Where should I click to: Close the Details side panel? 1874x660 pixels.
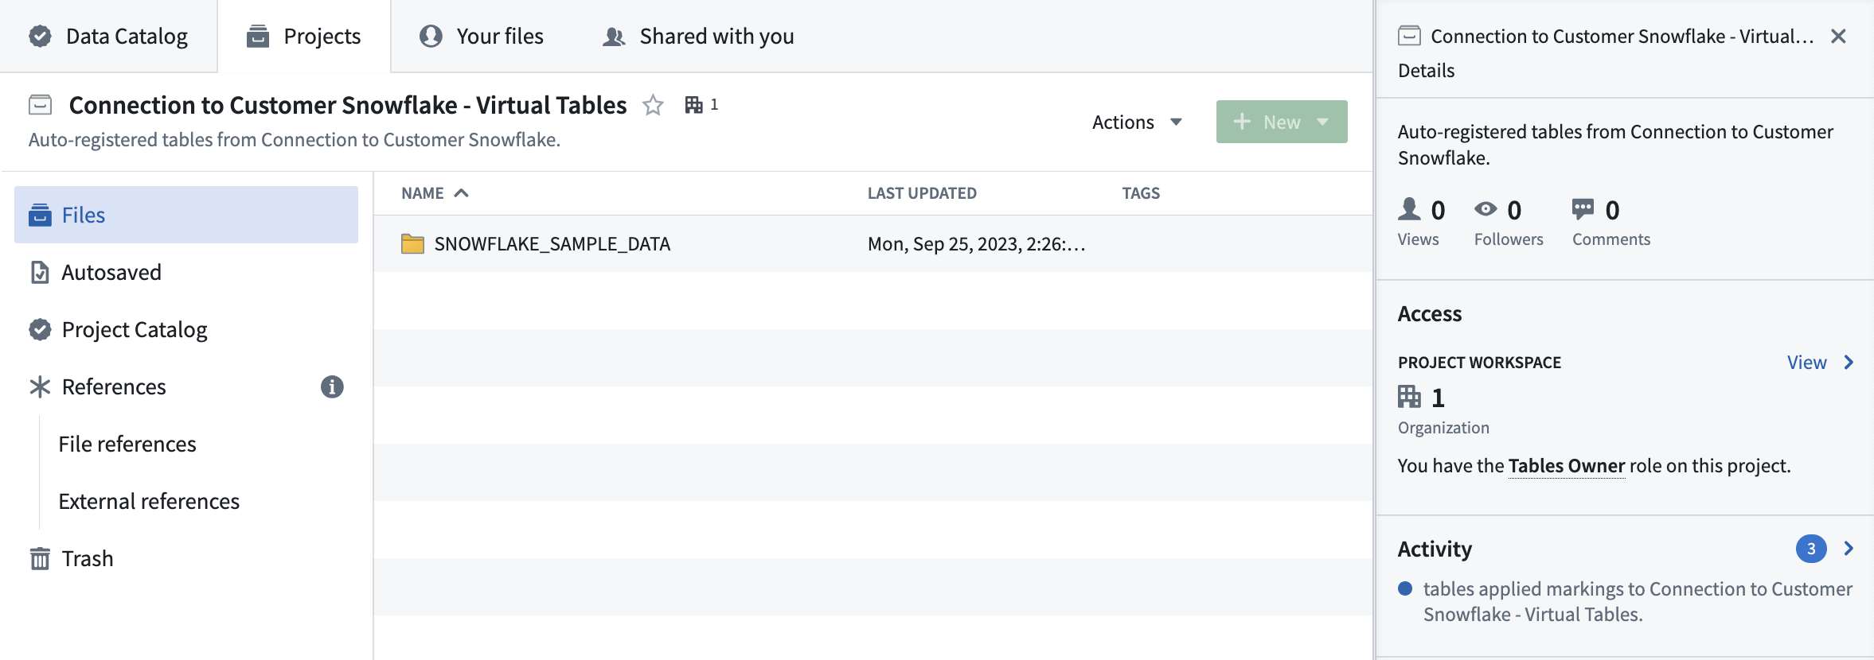point(1838,36)
